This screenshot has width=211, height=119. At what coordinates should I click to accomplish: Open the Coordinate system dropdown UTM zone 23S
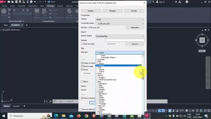pyautogui.click(x=120, y=24)
